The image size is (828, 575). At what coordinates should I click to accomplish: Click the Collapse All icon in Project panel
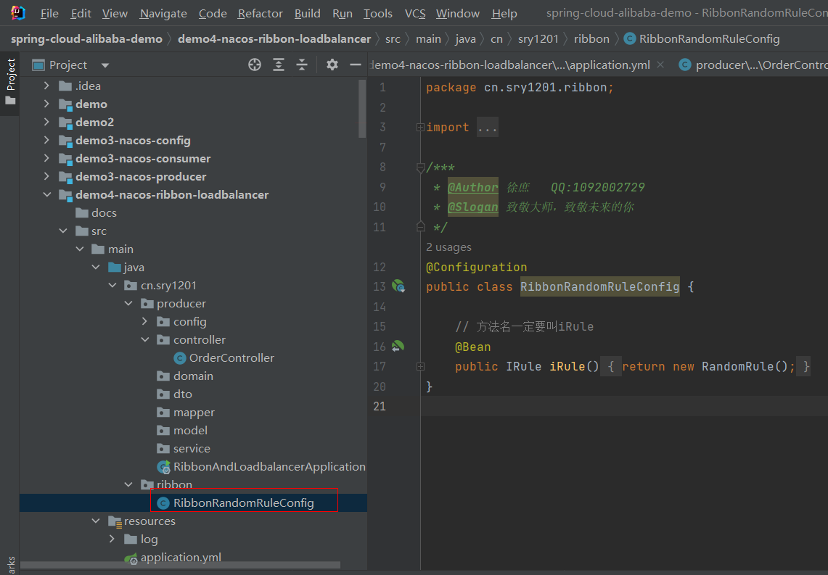(302, 65)
